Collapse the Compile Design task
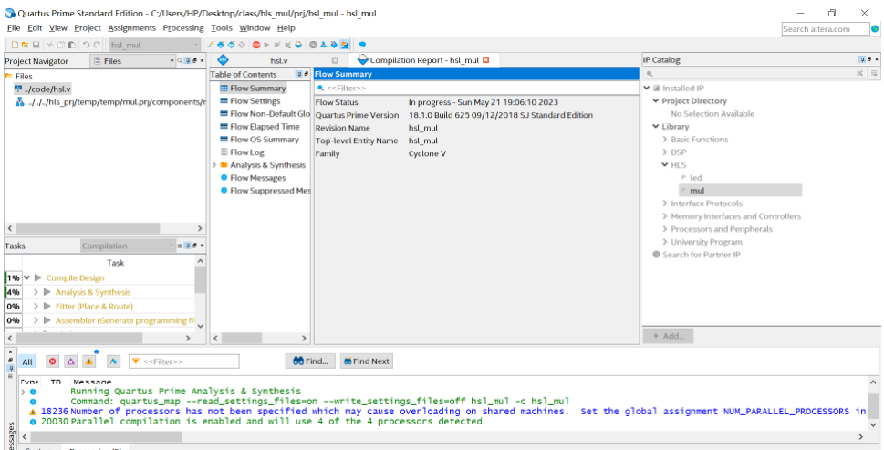The height and width of the screenshot is (450, 884). pos(27,278)
